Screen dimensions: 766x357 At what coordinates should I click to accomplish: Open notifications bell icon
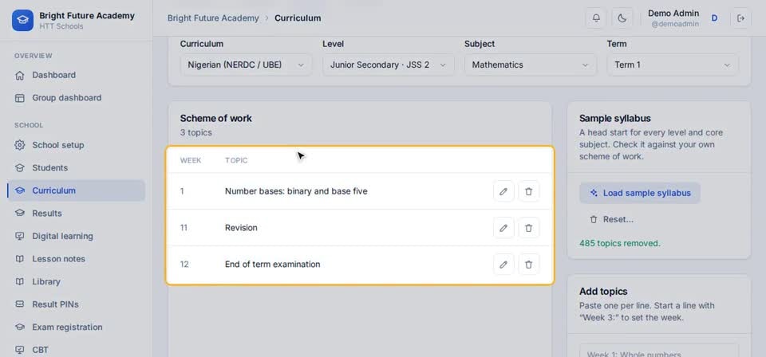pyautogui.click(x=596, y=18)
